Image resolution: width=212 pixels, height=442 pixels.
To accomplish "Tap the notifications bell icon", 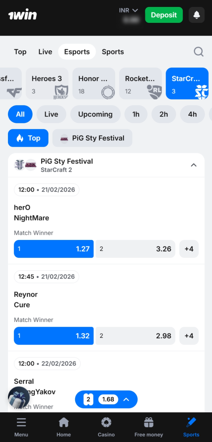I will pos(196,15).
